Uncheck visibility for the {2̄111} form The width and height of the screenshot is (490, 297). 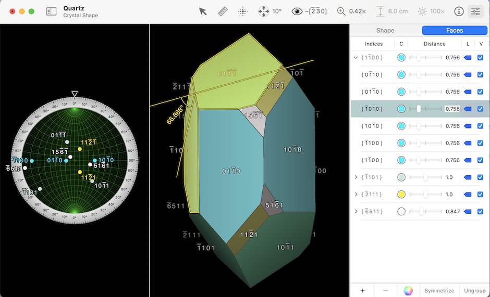pos(481,195)
